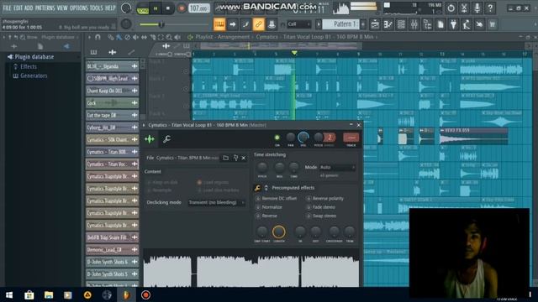Viewport: 538px width, 302px height.
Task: Toggle Song/Pattern mode button
Action: 142,8
